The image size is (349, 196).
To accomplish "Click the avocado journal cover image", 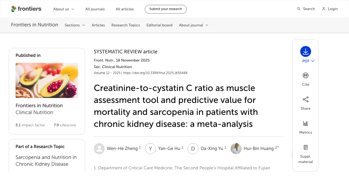I will pos(47,80).
